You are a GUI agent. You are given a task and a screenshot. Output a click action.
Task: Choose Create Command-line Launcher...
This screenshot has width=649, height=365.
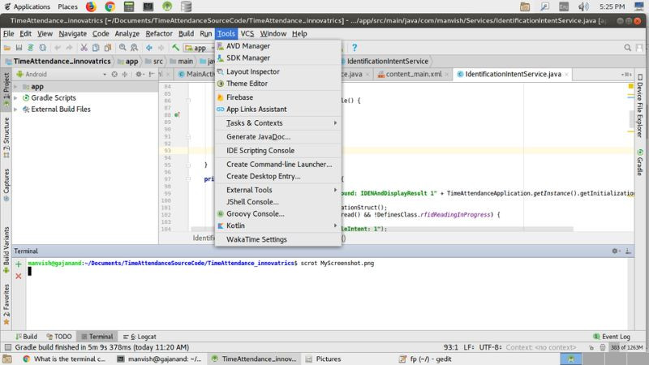click(277, 165)
